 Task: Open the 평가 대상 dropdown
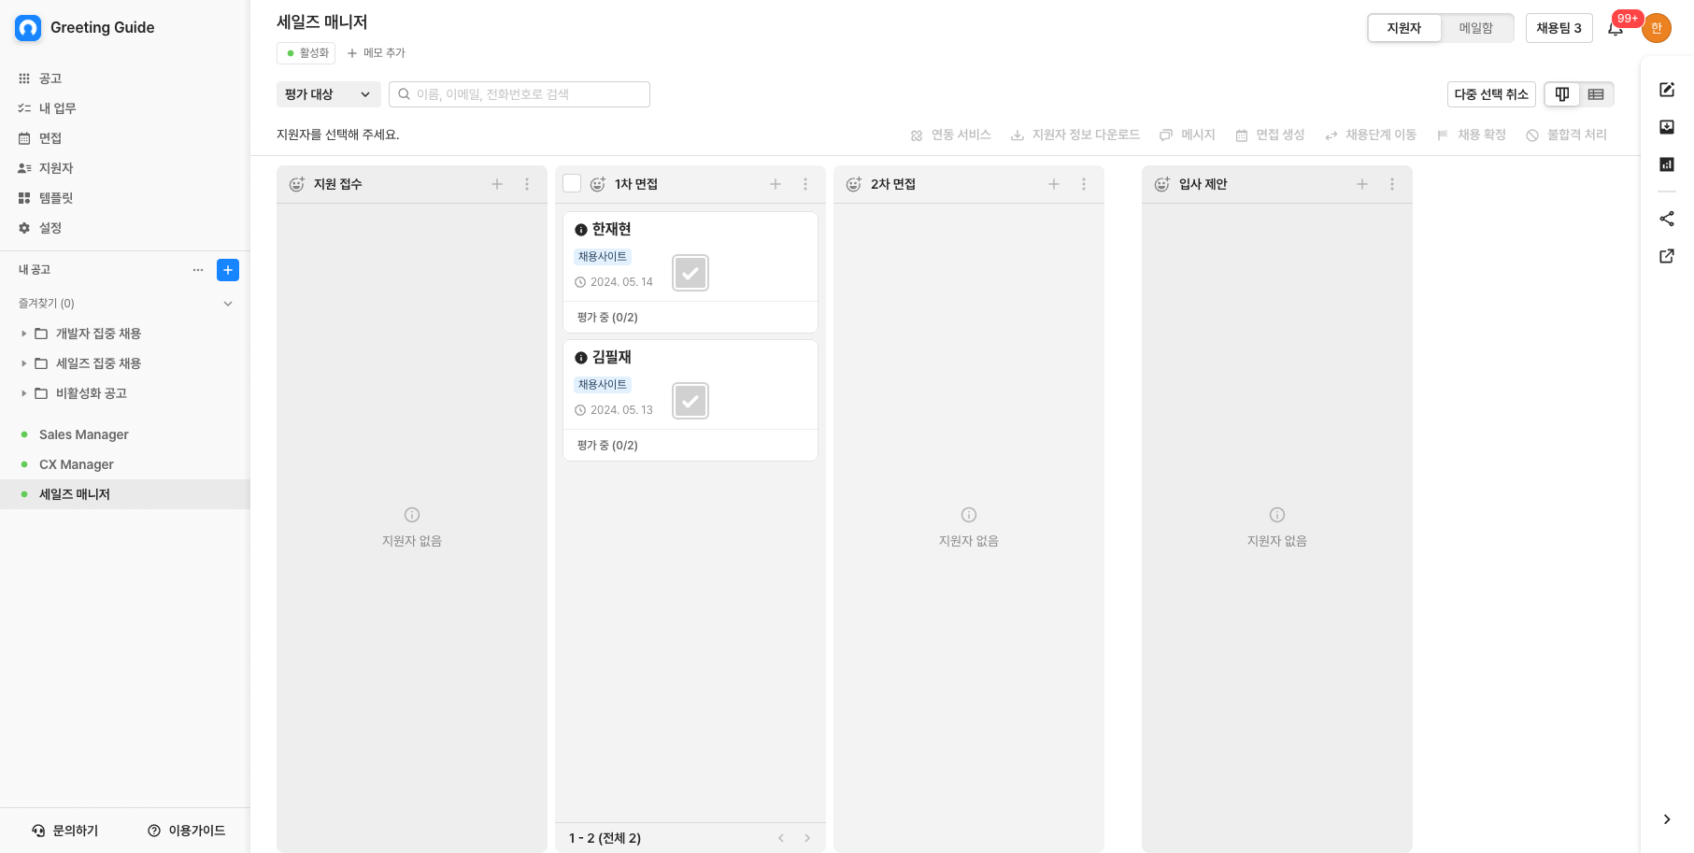[329, 94]
